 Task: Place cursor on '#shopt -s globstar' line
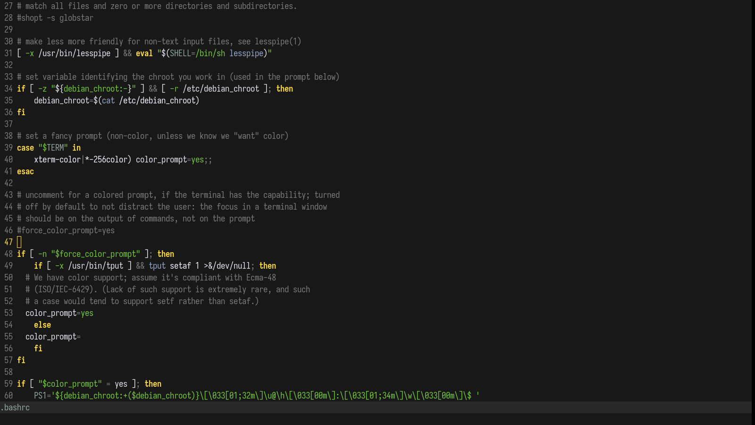[55, 18]
